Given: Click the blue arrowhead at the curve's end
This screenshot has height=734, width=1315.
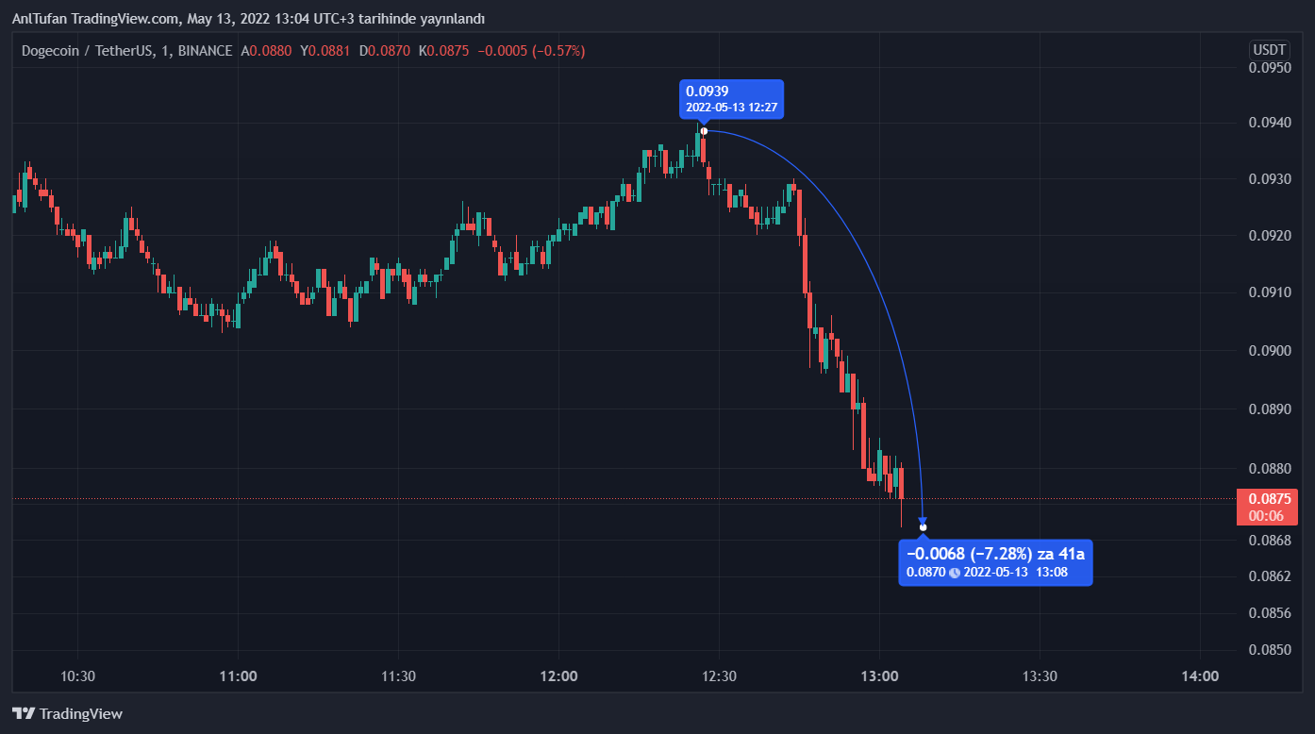Looking at the screenshot, I should [x=923, y=520].
